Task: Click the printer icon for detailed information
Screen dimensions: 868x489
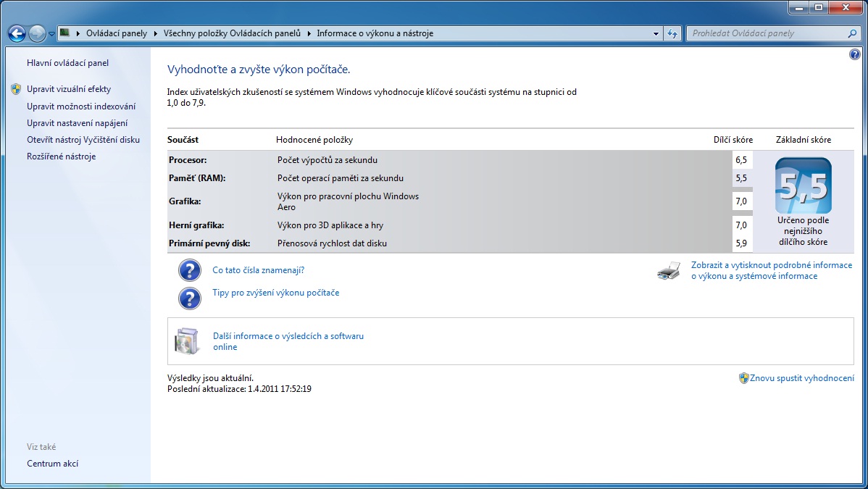Action: click(x=669, y=271)
